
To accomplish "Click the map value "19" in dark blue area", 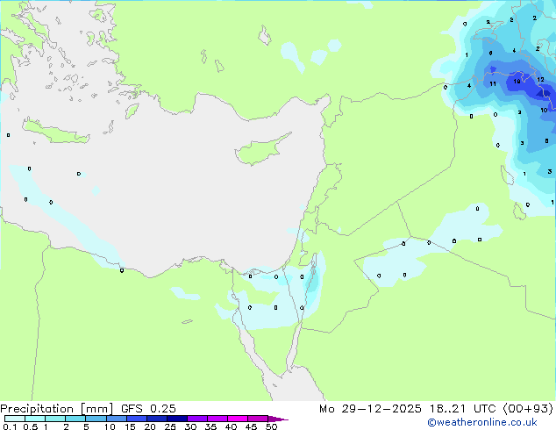I will point(517,82).
